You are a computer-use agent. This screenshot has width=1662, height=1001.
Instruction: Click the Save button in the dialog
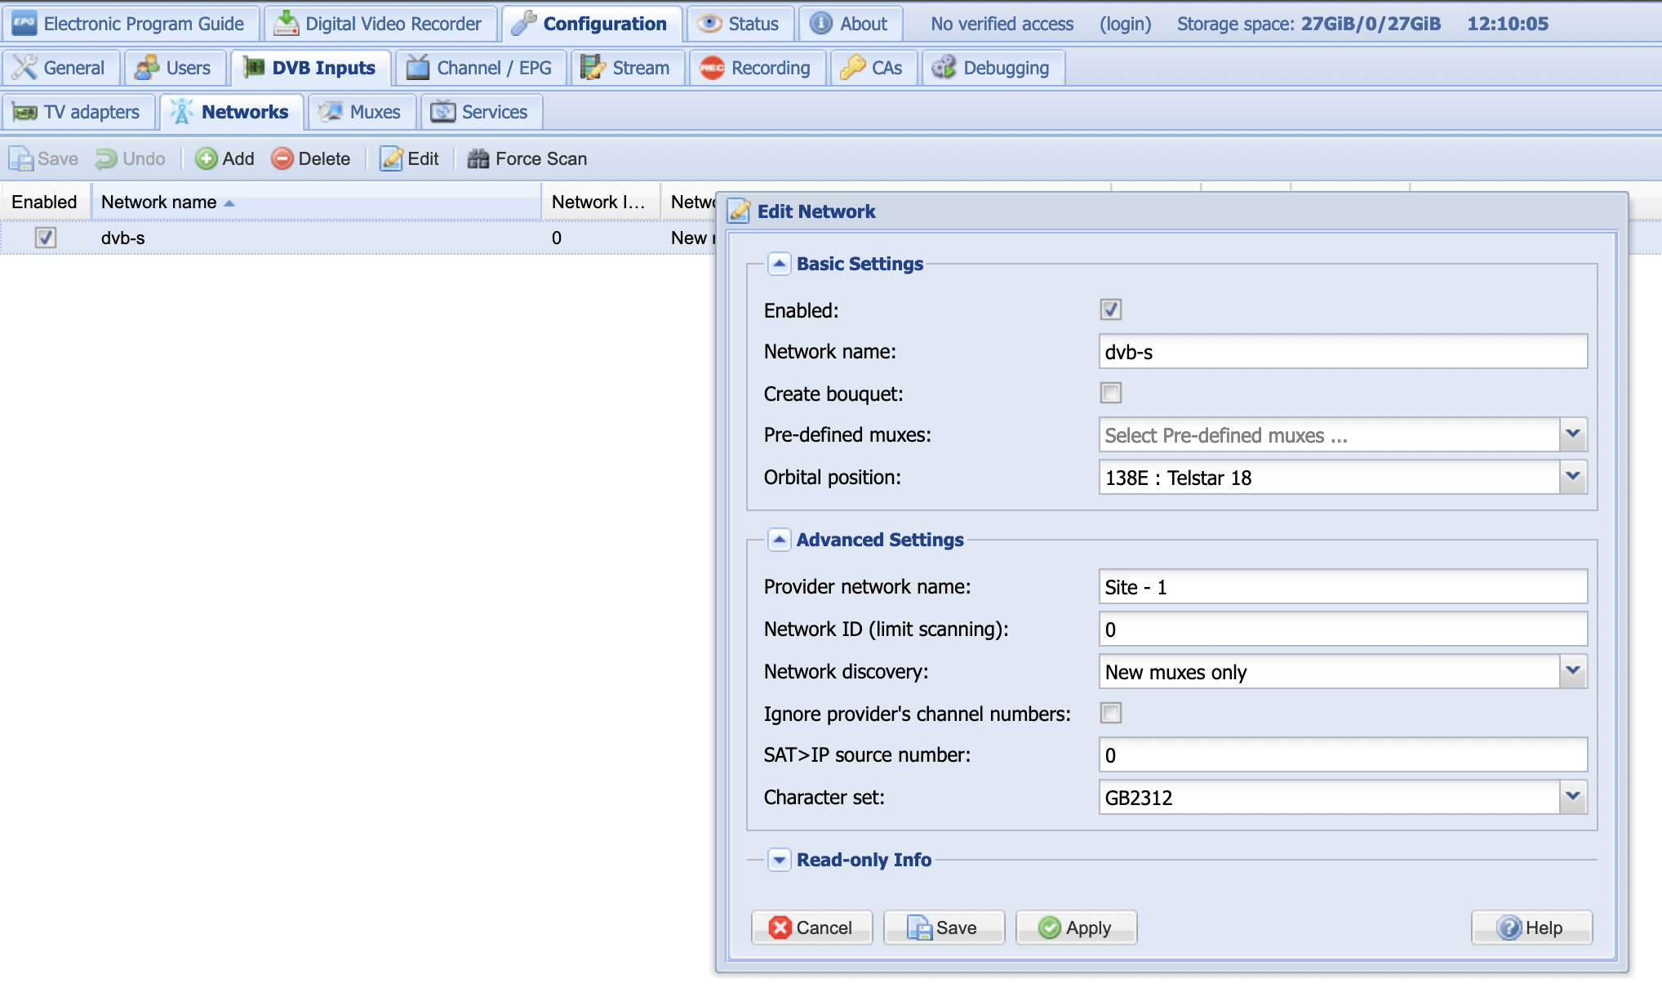coord(944,928)
